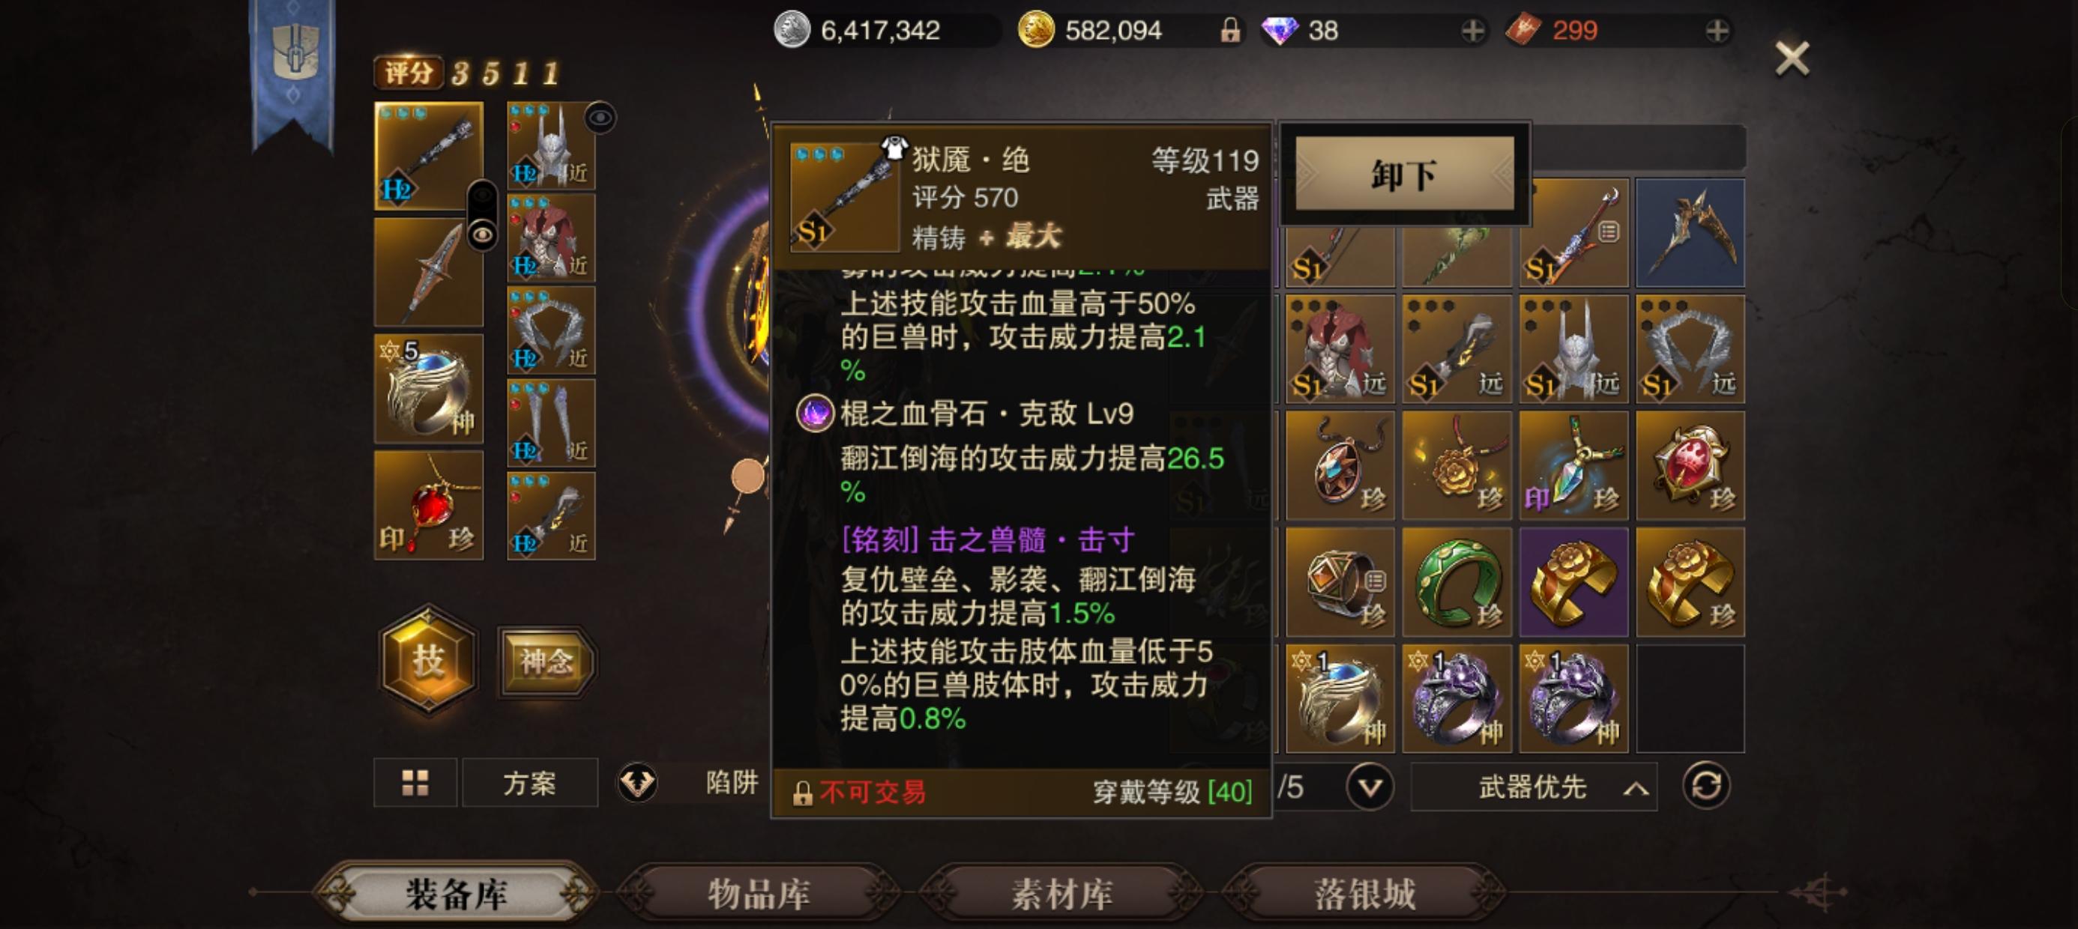Toggle the weapon appearance eye switch
This screenshot has height=929, width=2078.
[483, 216]
